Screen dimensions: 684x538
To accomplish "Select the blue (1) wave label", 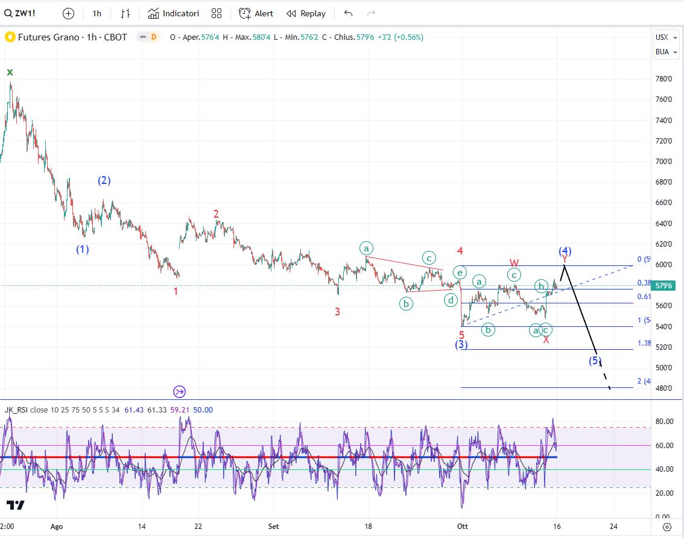I will coord(83,249).
